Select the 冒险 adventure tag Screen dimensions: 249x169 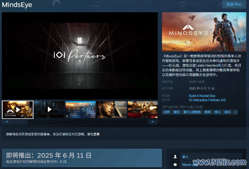(177, 112)
